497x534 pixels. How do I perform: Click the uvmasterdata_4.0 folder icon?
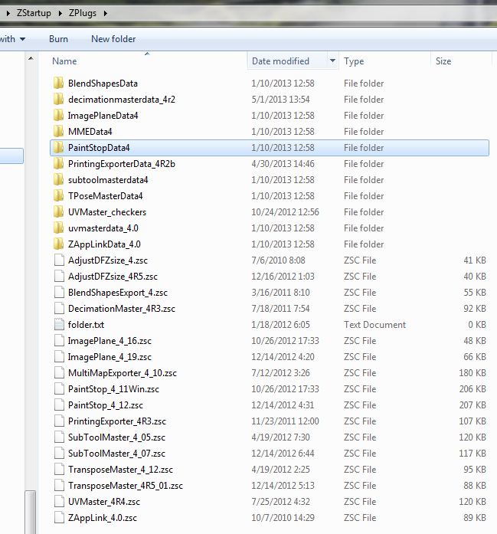tap(58, 228)
